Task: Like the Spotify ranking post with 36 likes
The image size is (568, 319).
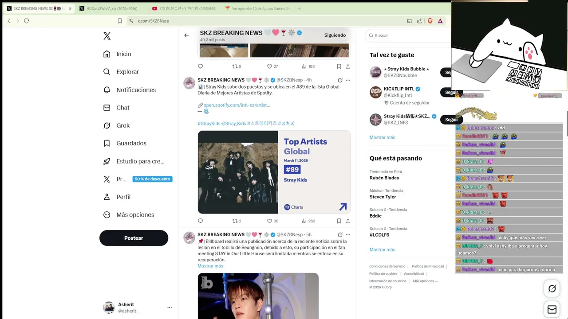Action: [x=272, y=221]
